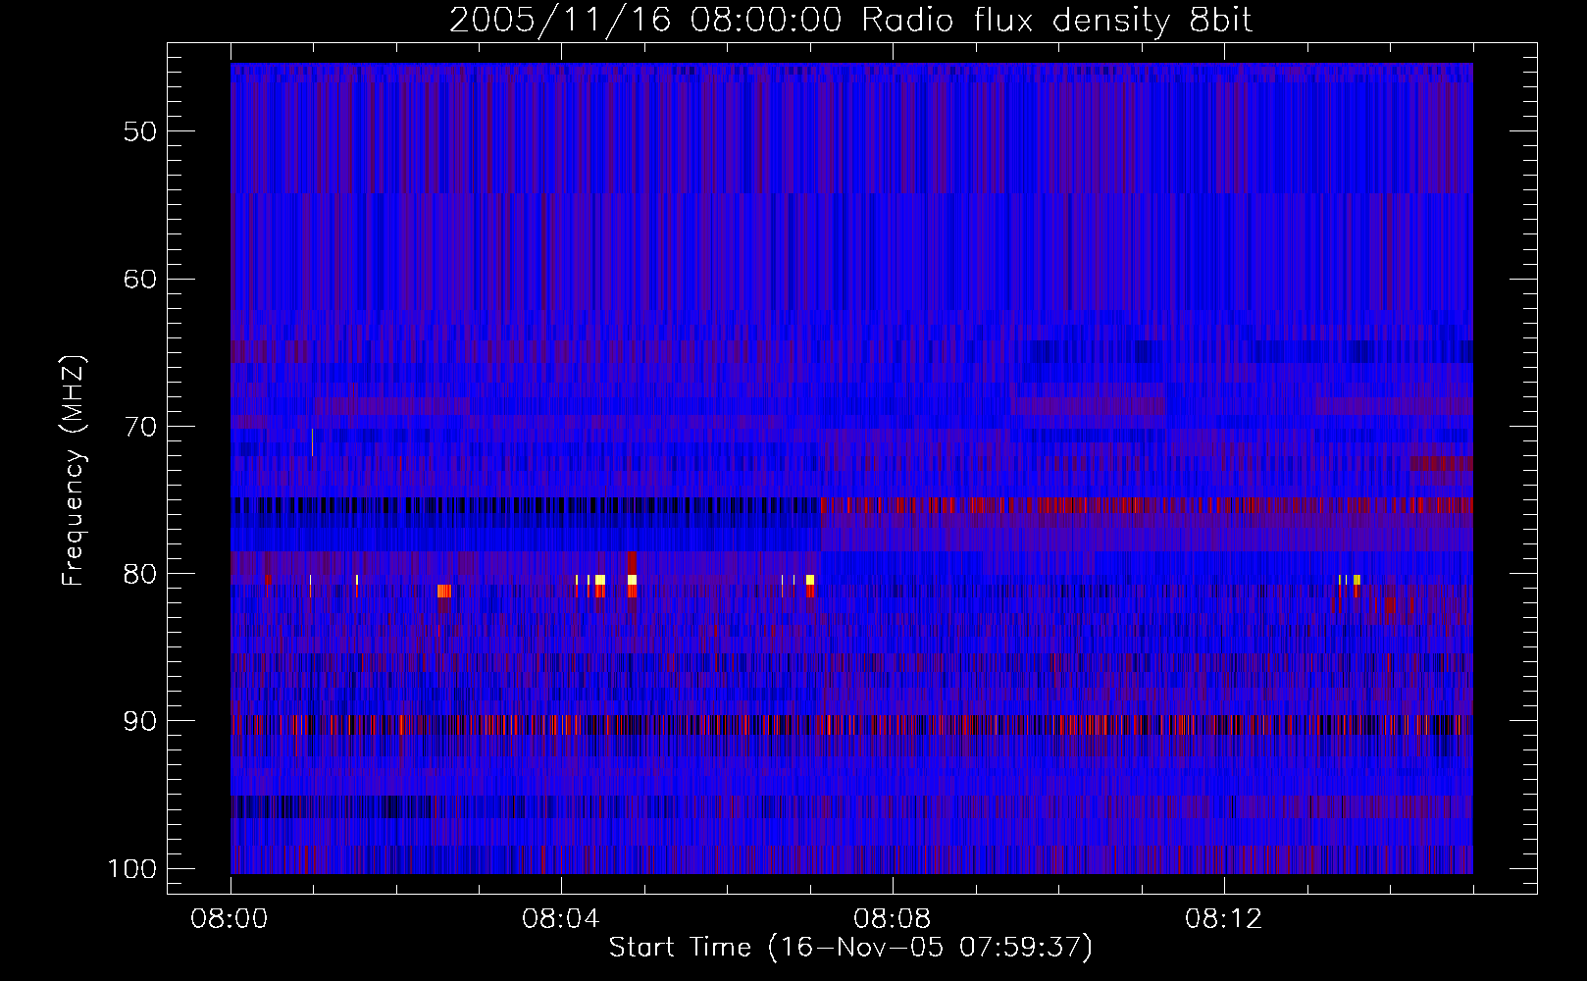
Task: Click the plot title "2005/11/16 08:00:00 Radio flux density 8bit"
Action: tap(851, 21)
